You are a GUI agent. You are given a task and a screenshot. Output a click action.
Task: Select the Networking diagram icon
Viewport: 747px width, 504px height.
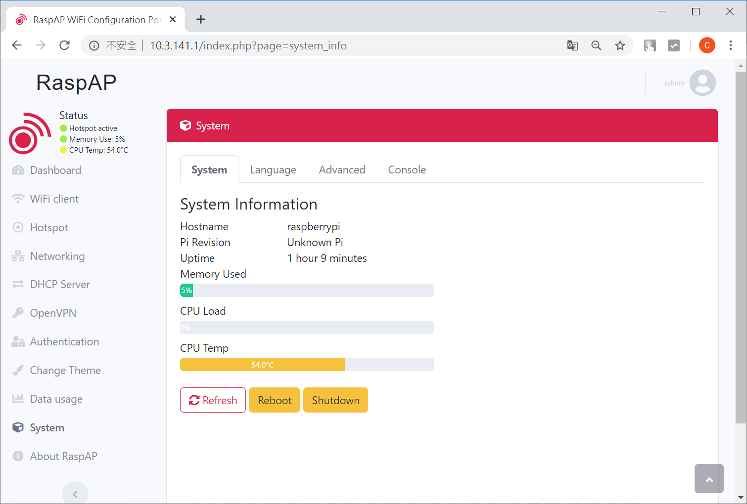[18, 256]
